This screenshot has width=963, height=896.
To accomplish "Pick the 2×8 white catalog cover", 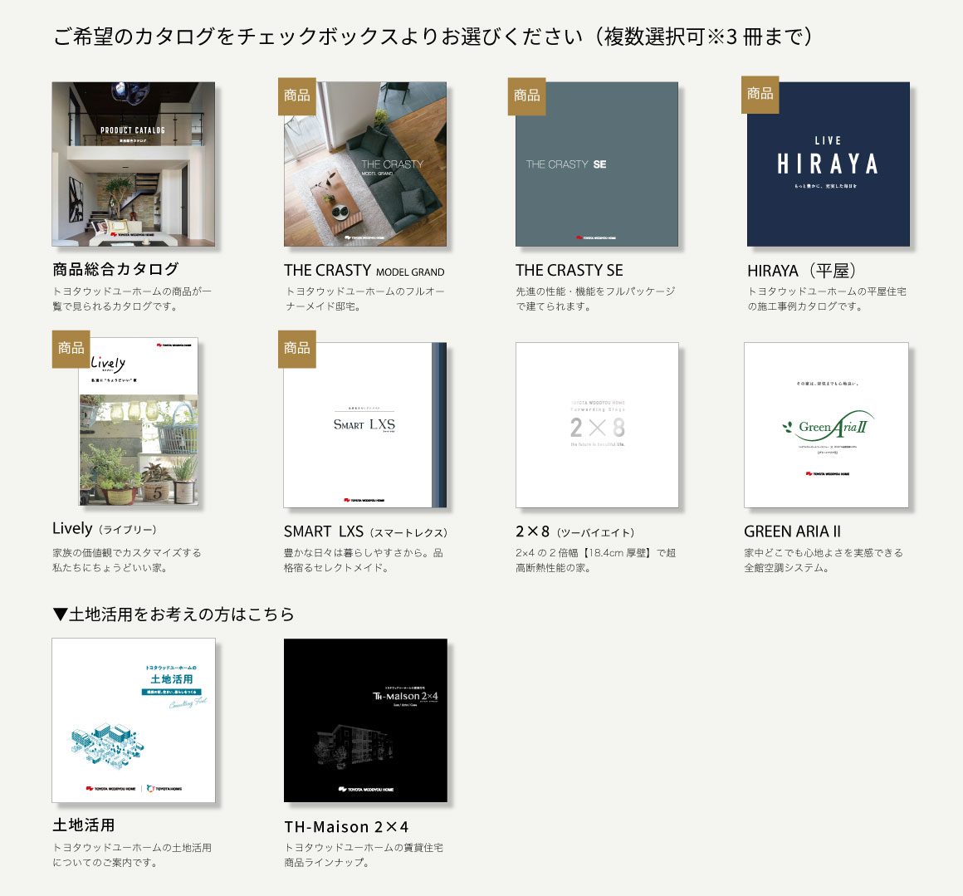I will 597,425.
